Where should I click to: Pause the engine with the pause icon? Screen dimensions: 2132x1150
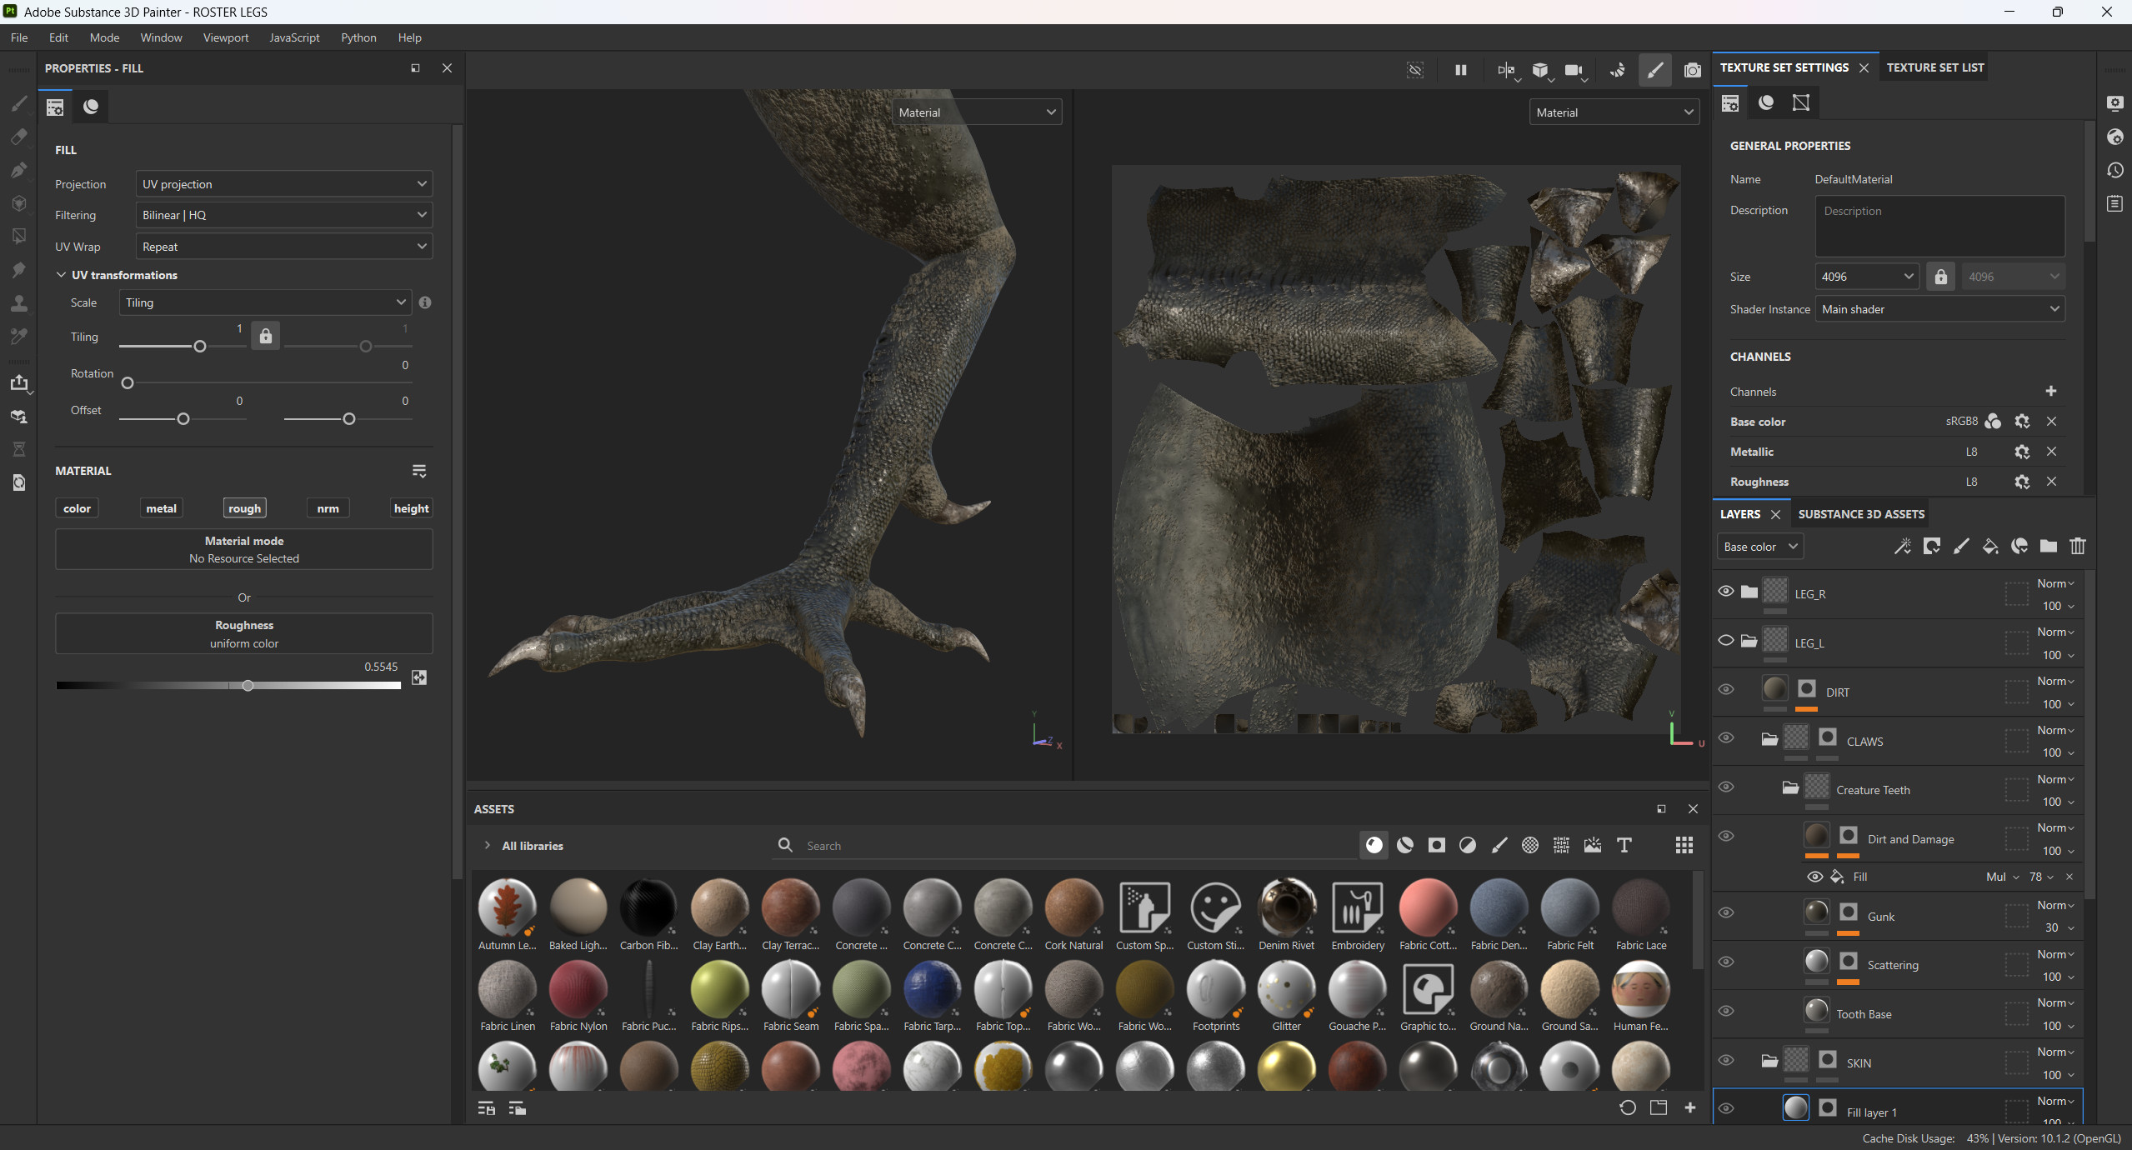1460,70
